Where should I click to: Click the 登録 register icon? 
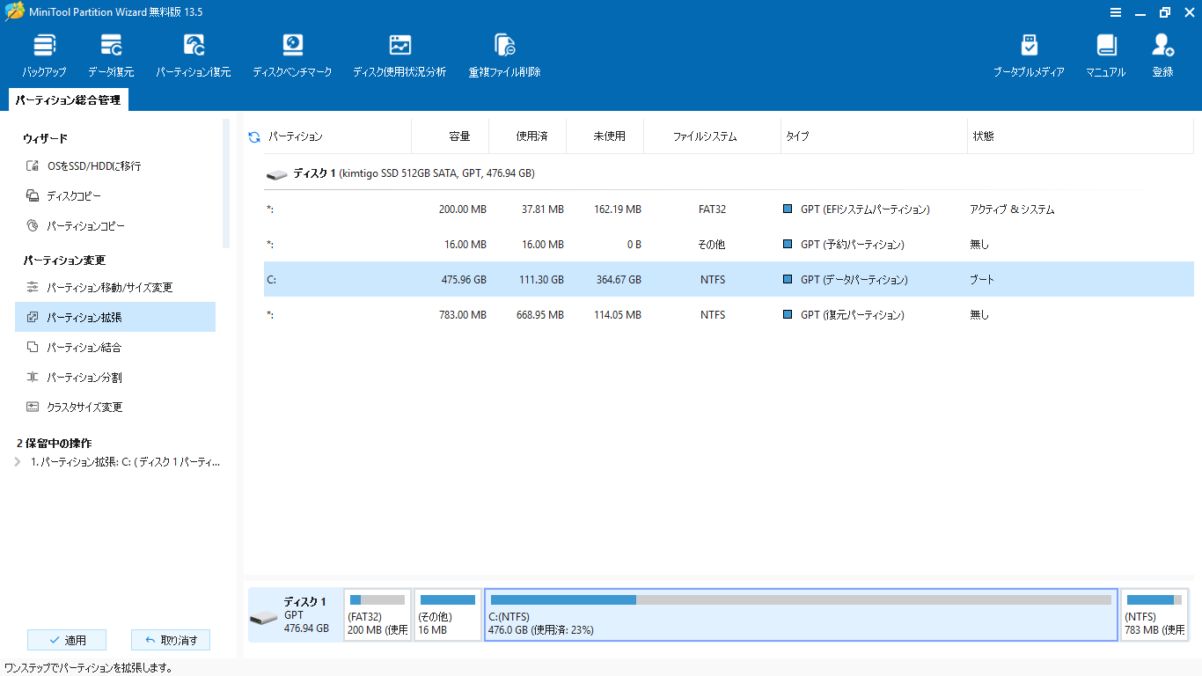[x=1162, y=55]
